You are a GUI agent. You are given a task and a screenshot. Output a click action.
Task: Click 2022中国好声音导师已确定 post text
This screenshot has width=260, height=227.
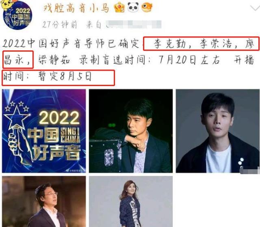pyautogui.click(x=71, y=43)
